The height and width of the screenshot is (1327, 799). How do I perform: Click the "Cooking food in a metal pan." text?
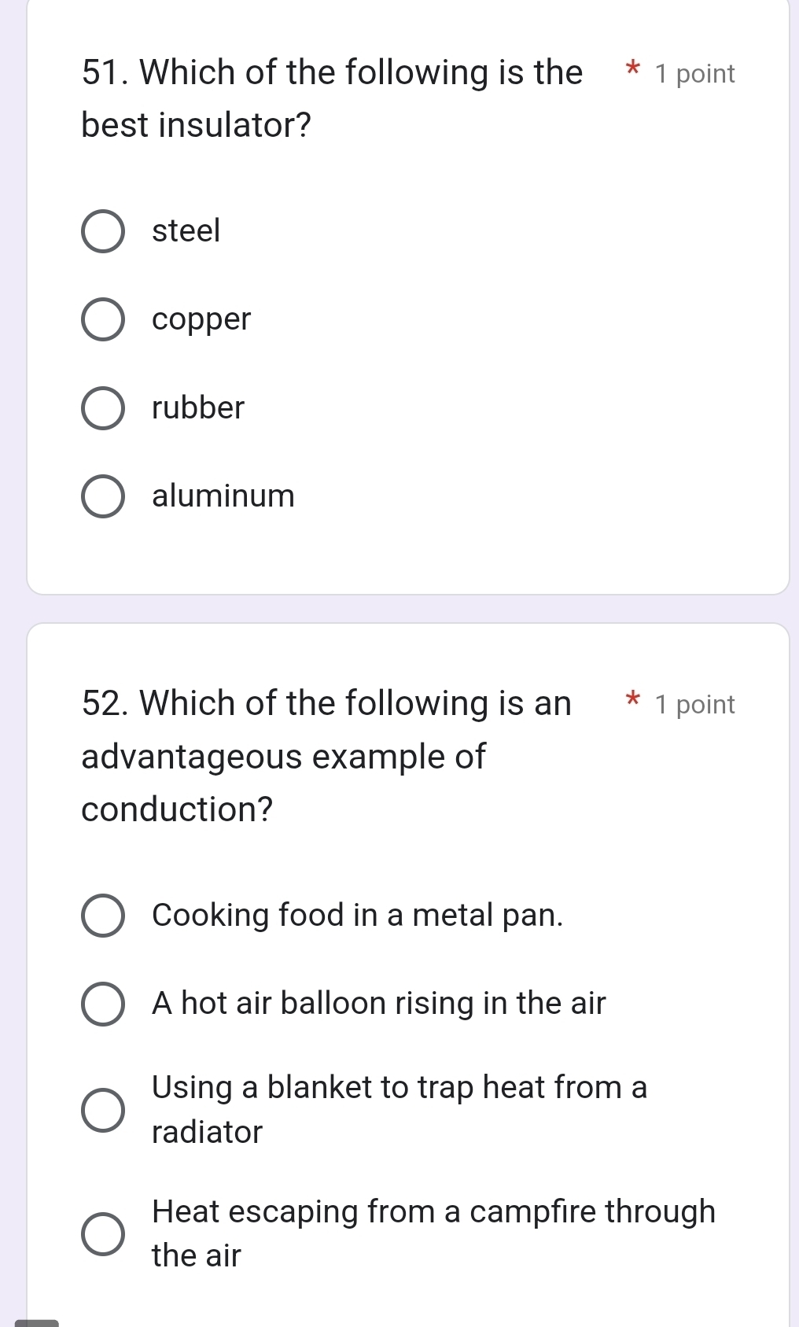(358, 916)
